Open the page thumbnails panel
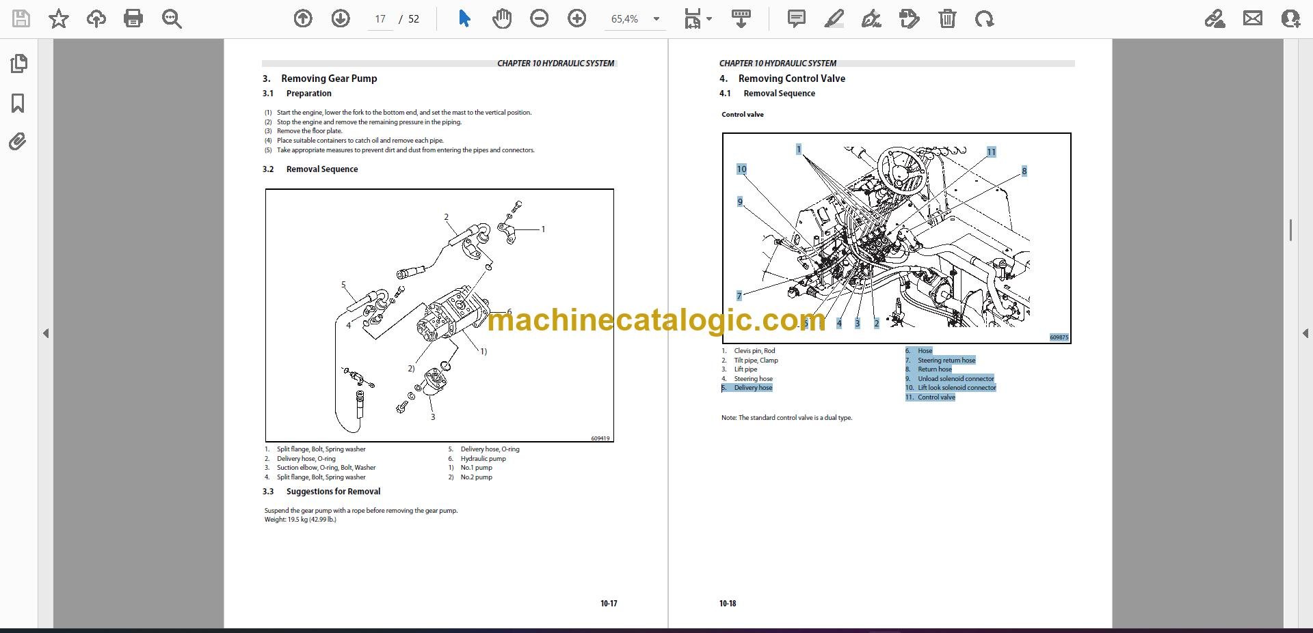This screenshot has height=633, width=1313. (19, 64)
